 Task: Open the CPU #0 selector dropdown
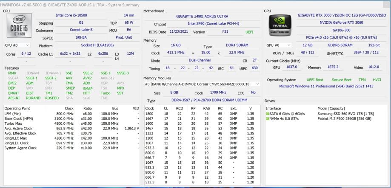tap(17, 45)
